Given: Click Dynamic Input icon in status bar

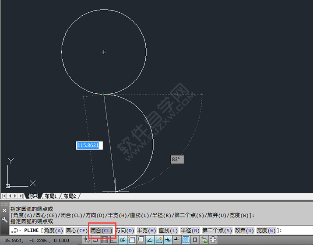Looking at the screenshot, I should [168, 240].
